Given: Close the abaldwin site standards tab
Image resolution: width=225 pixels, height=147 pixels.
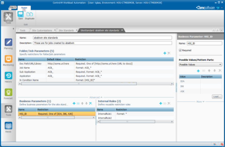Looking at the screenshot, I should 122,30.
